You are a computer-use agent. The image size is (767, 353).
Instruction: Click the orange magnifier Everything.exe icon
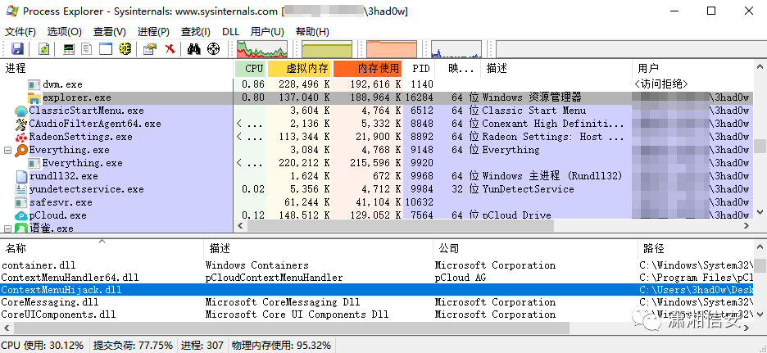tap(21, 150)
